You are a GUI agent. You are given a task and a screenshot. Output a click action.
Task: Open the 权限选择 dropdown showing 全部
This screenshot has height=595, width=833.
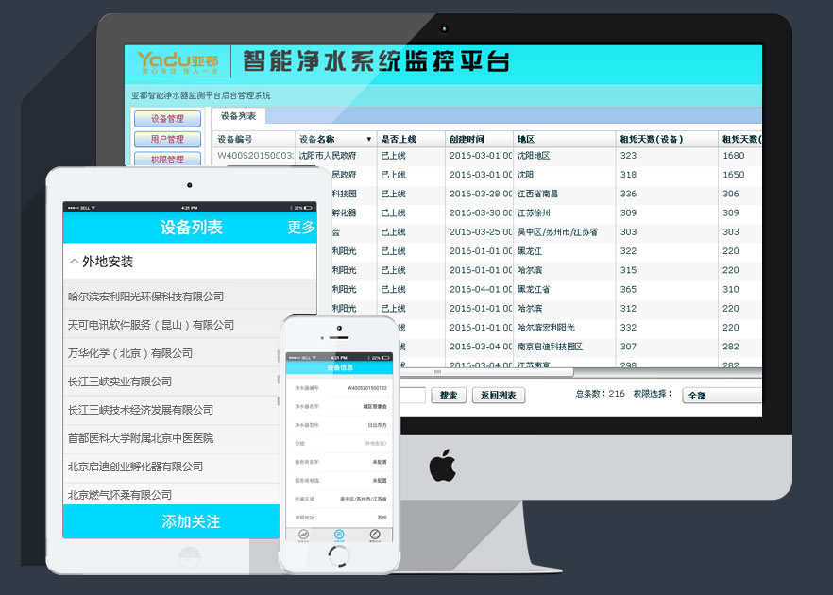[722, 396]
